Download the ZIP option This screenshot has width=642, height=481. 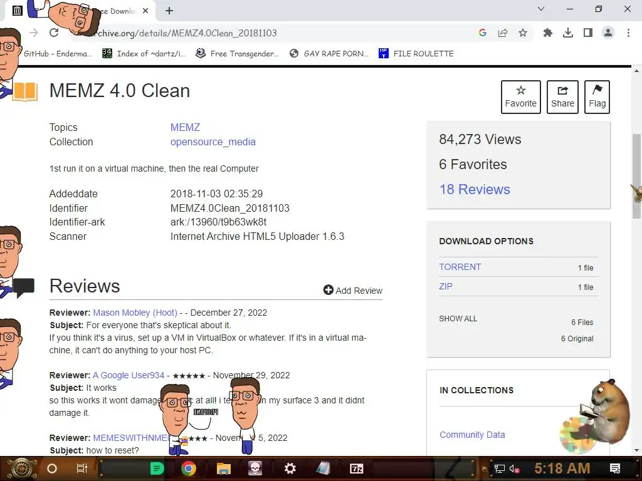click(446, 286)
